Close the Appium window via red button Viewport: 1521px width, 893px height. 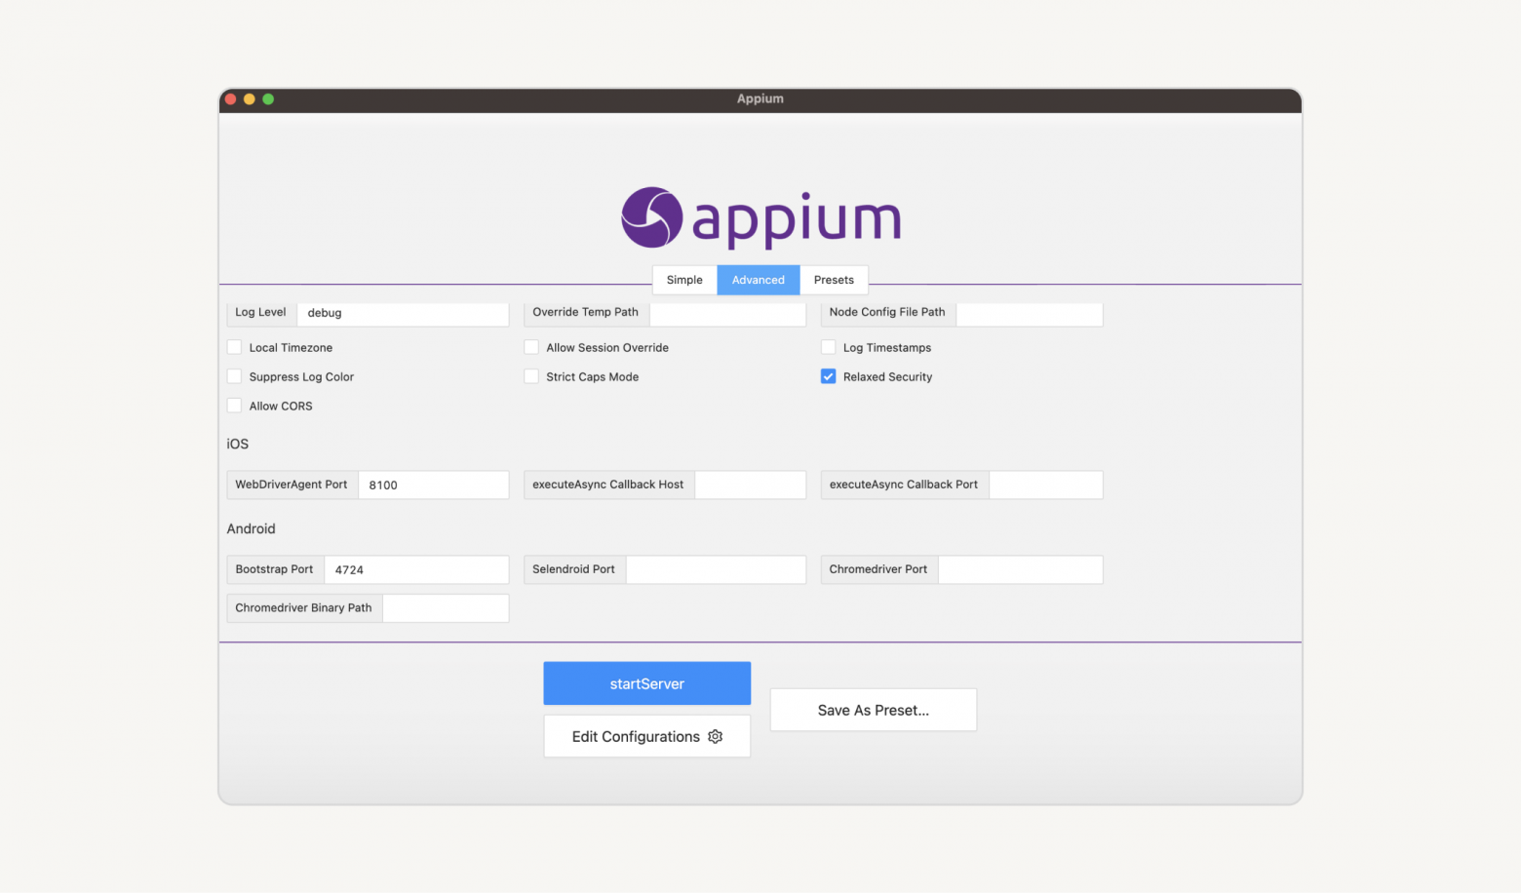click(231, 99)
